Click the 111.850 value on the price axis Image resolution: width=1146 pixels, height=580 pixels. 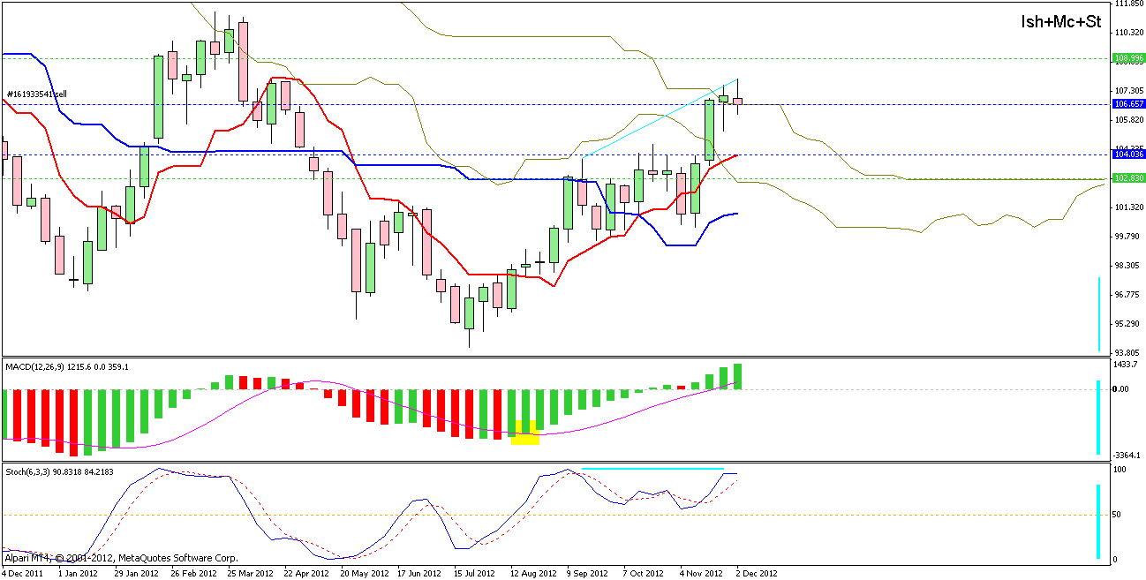tap(1129, 4)
